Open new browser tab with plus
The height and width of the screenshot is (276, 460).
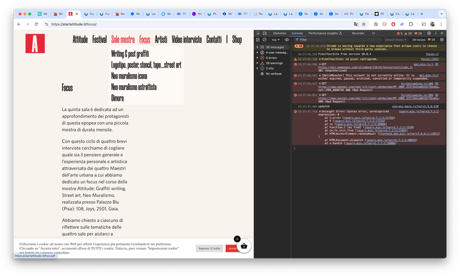tap(422, 14)
